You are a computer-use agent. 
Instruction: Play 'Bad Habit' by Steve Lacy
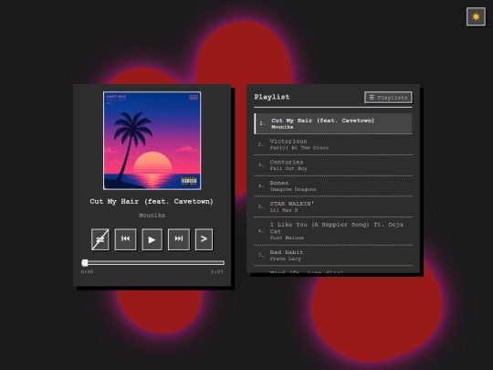click(333, 255)
